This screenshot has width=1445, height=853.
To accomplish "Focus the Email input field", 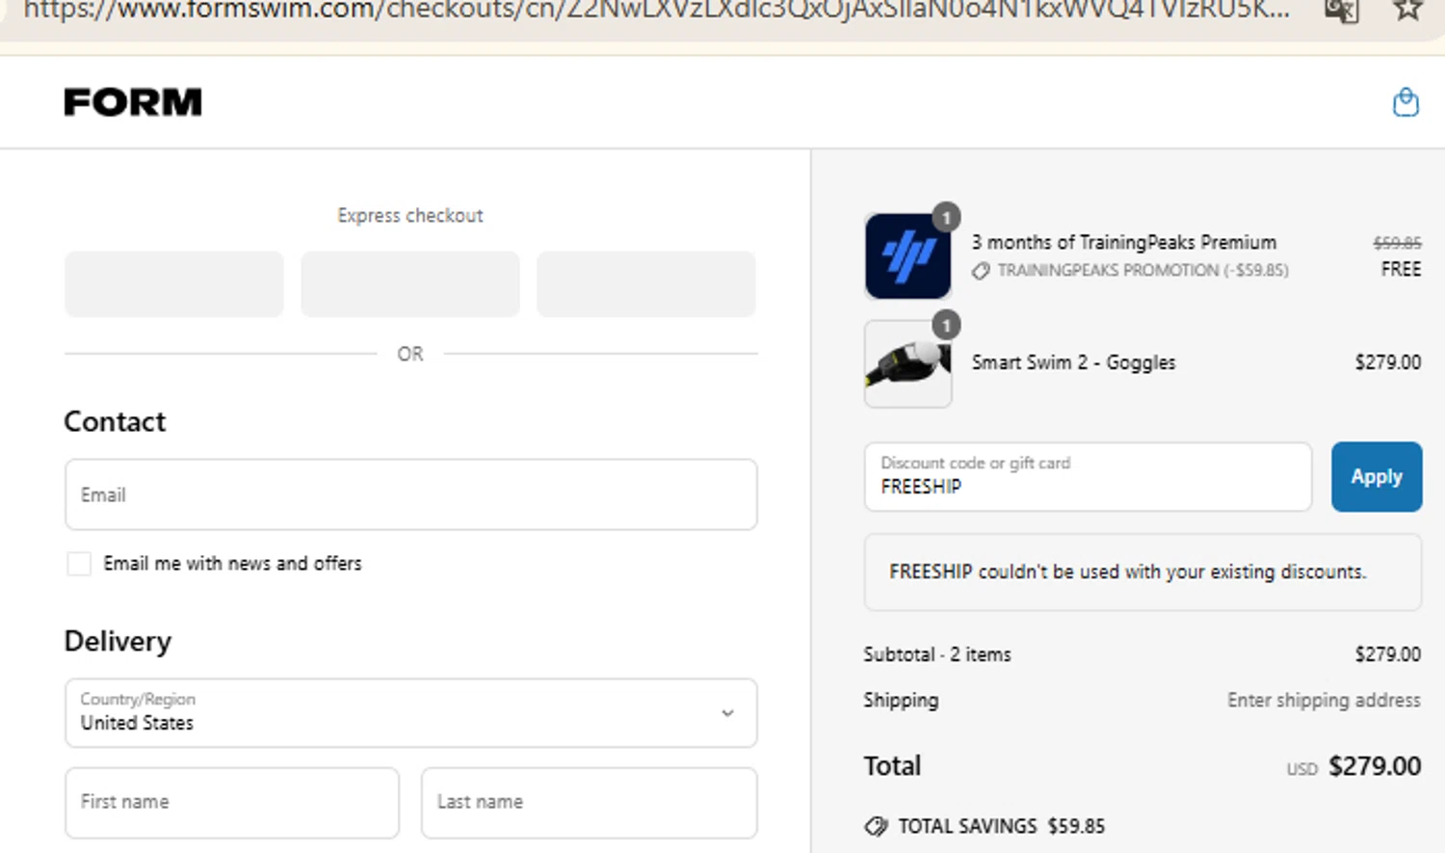I will click(410, 494).
